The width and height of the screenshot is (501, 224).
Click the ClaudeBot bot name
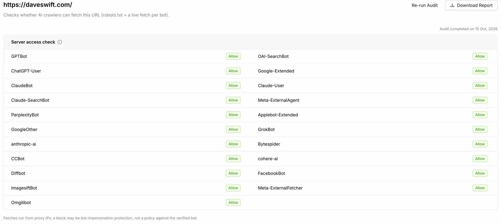pos(22,86)
